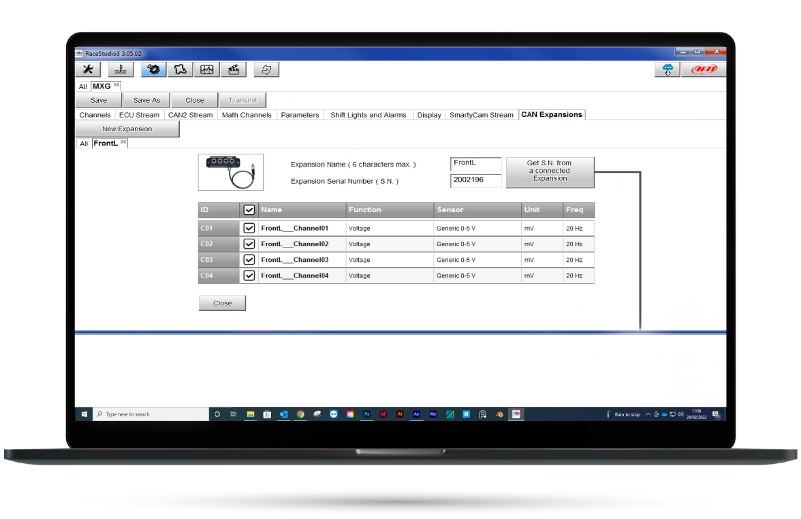Image resolution: width=801 pixels, height=519 pixels.
Task: Click the Expansion Serial Number field
Action: pyautogui.click(x=476, y=180)
